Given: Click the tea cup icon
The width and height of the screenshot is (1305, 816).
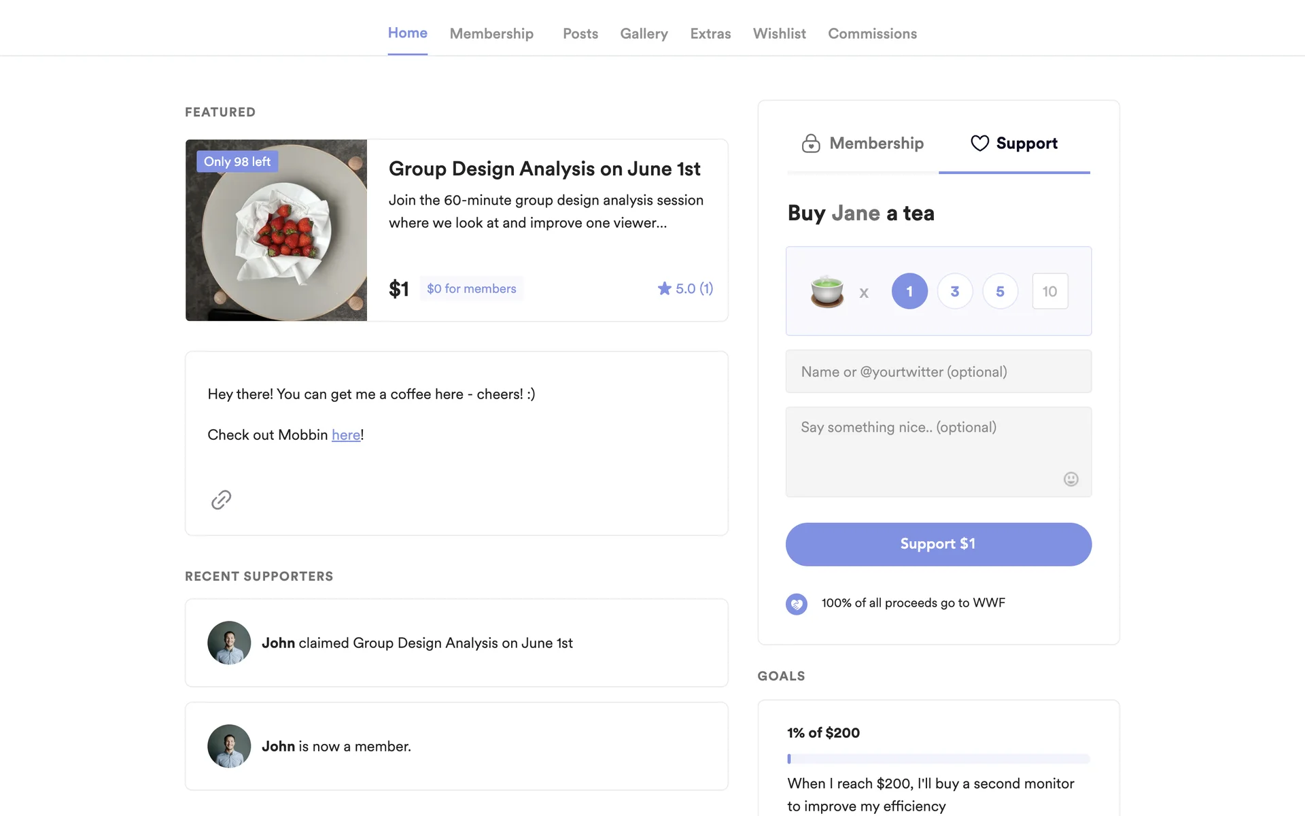Looking at the screenshot, I should (826, 292).
